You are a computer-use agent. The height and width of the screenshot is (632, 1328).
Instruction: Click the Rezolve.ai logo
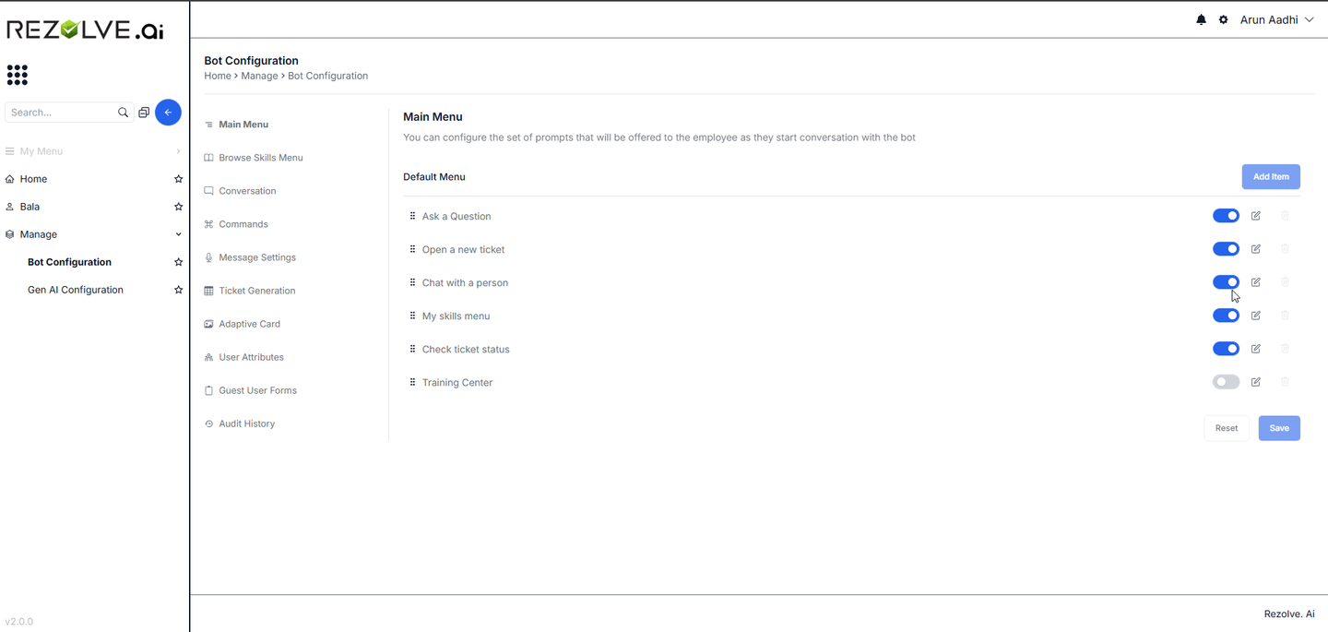pos(85,30)
